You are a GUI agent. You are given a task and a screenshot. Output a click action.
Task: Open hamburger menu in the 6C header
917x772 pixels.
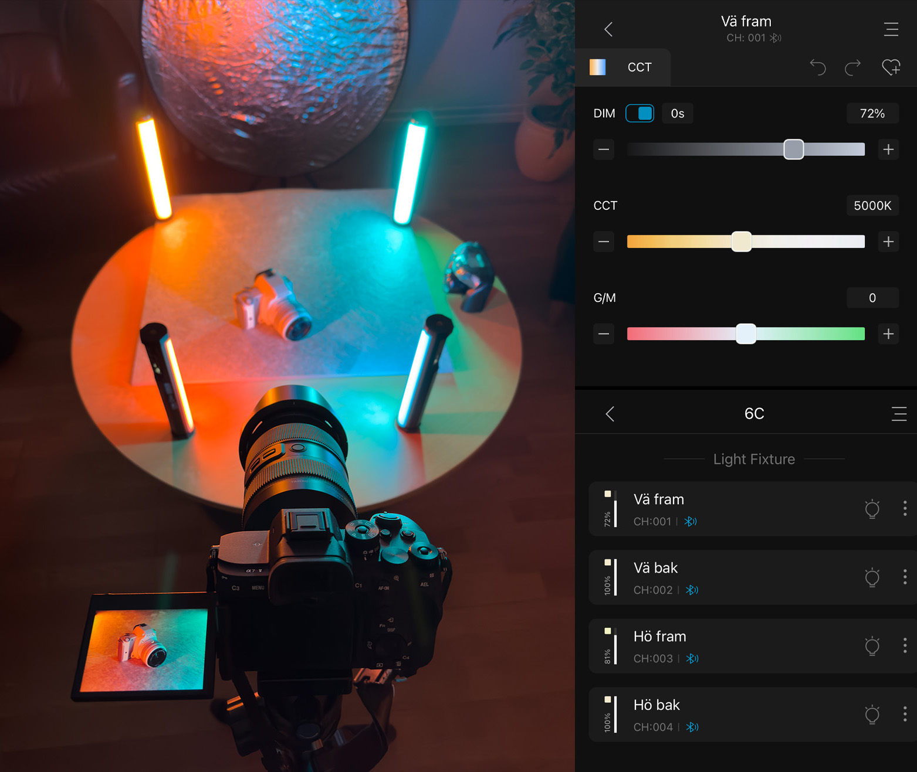tap(898, 414)
